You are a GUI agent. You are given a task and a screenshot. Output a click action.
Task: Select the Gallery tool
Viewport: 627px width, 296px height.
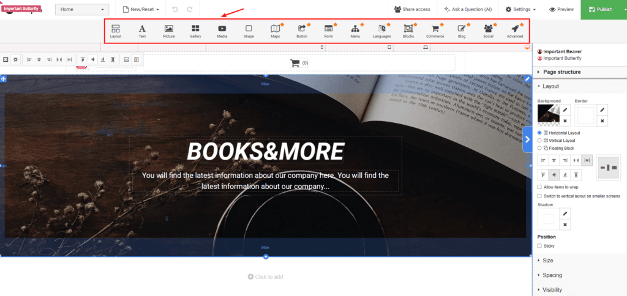(195, 31)
